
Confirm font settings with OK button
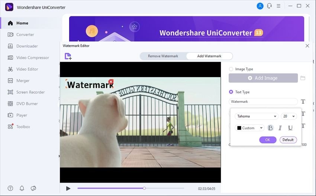[268, 140]
